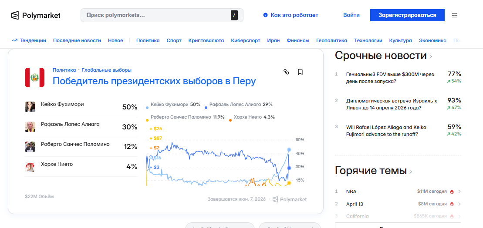Switch to the Криптовалюта tab
Viewport: 483px width, 228px height.
tap(206, 40)
